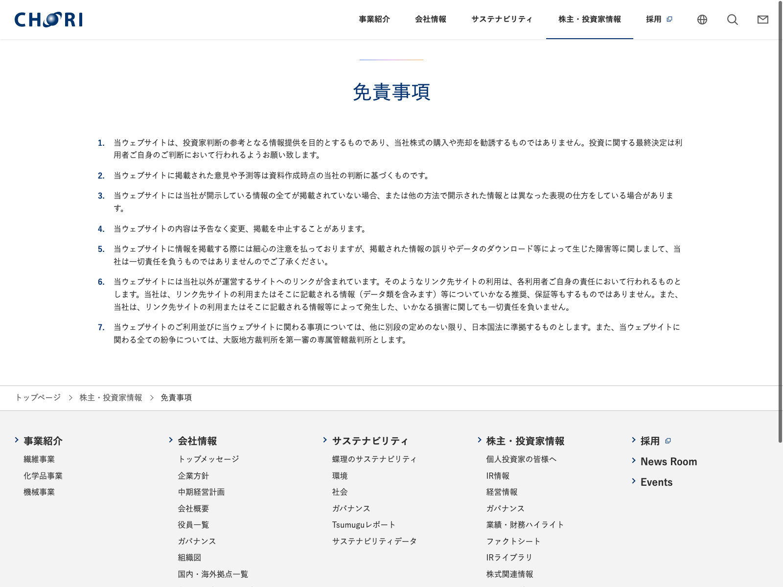
Task: Open the search magnifier icon
Action: [x=733, y=20]
